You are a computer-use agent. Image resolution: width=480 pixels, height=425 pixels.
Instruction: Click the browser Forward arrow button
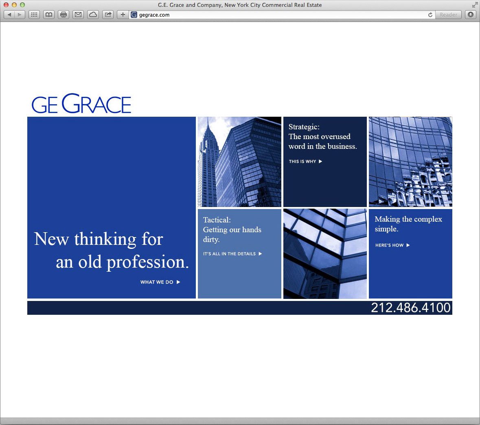pyautogui.click(x=19, y=15)
